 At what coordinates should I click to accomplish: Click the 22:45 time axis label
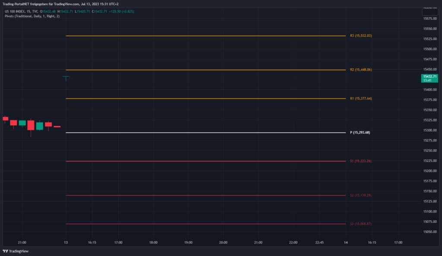(319, 243)
